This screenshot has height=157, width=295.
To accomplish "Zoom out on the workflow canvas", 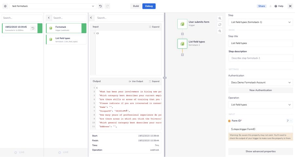I will [x=220, y=31].
